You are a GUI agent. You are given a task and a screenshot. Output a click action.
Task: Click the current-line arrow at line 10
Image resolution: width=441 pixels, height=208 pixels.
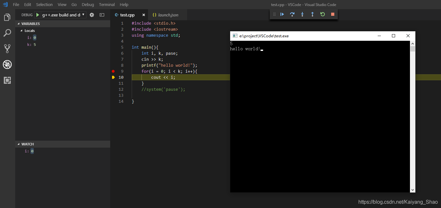click(113, 77)
